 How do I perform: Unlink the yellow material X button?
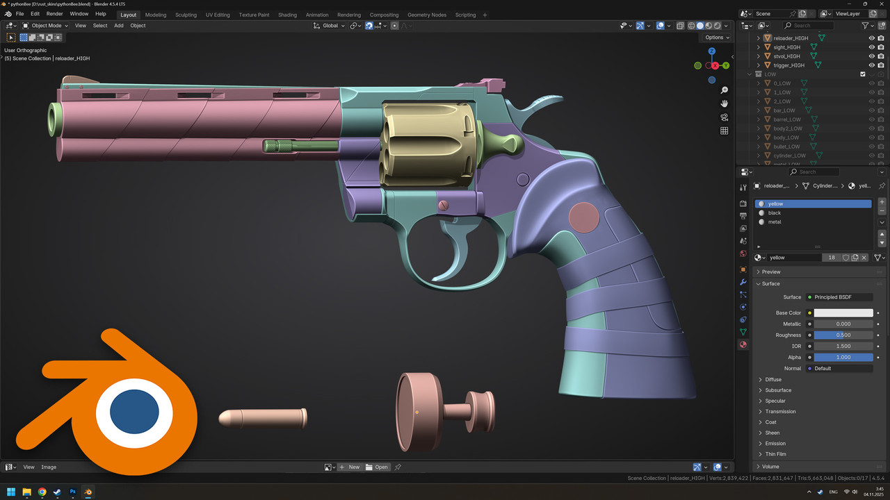coord(864,258)
